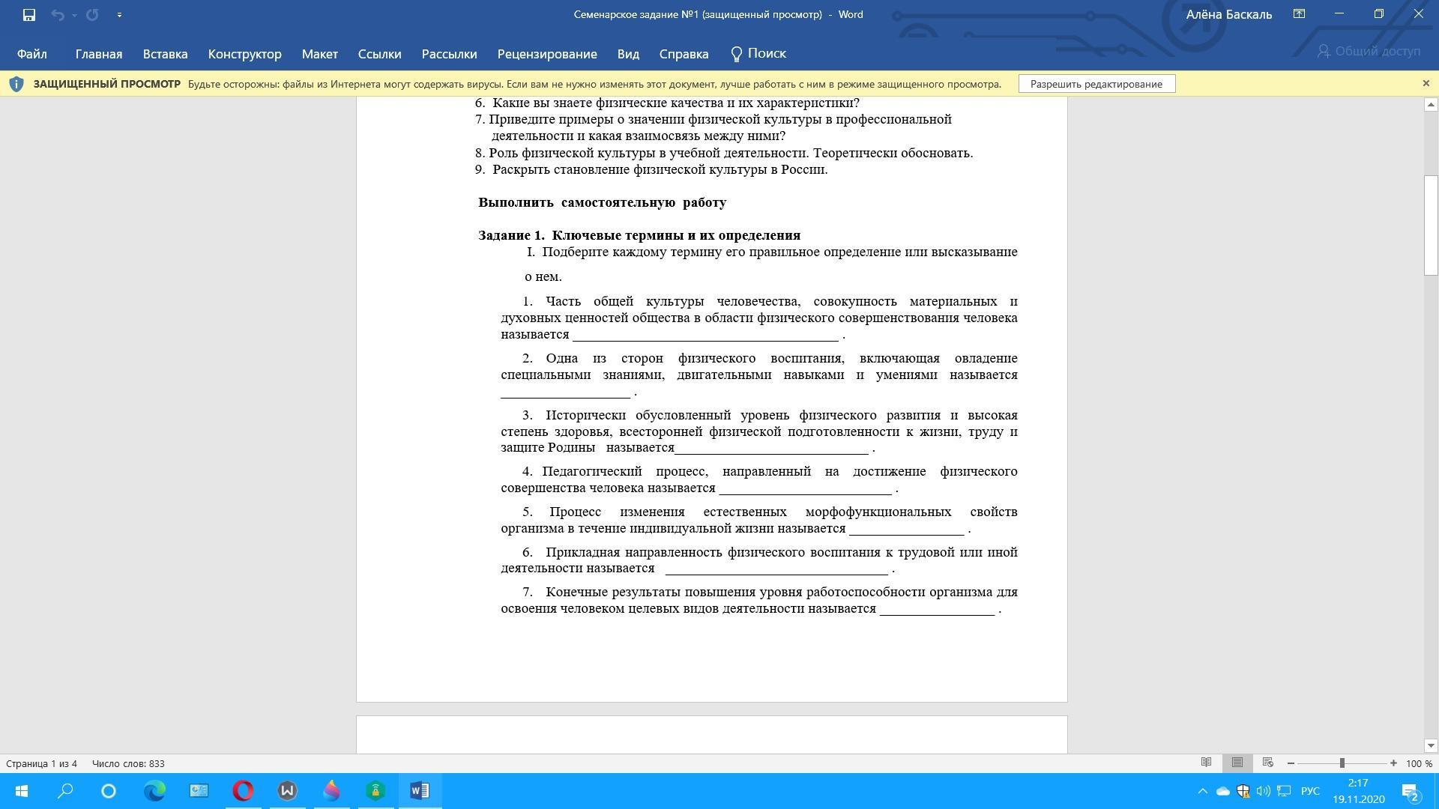Show hidden system tray icons chevron
This screenshot has height=809, width=1439.
pos(1202,791)
